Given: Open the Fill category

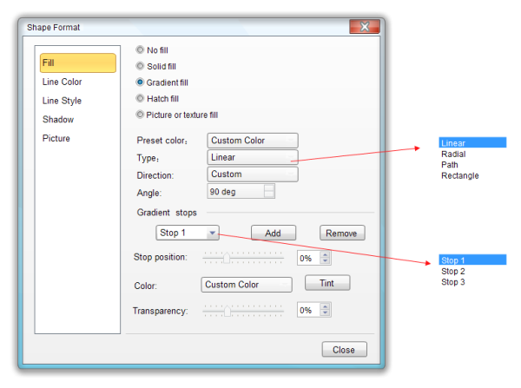Looking at the screenshot, I should tap(78, 62).
